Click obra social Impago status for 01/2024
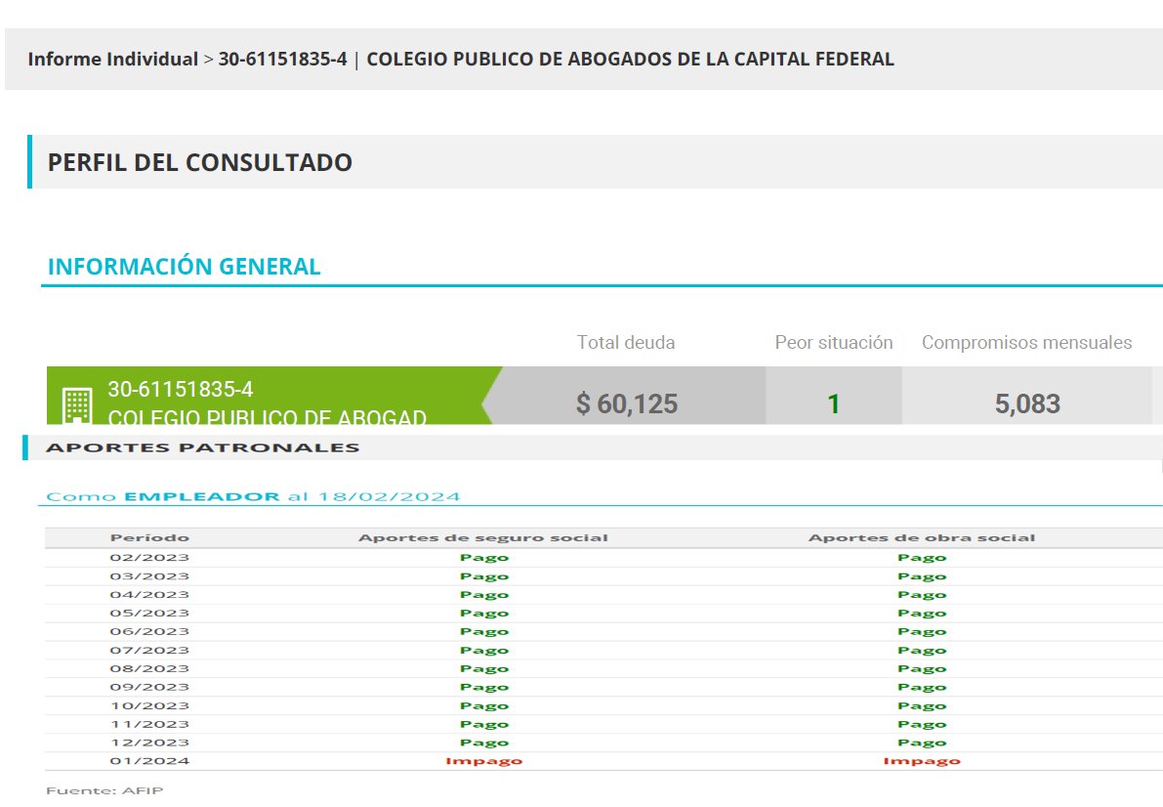1163x807 pixels. 922,762
